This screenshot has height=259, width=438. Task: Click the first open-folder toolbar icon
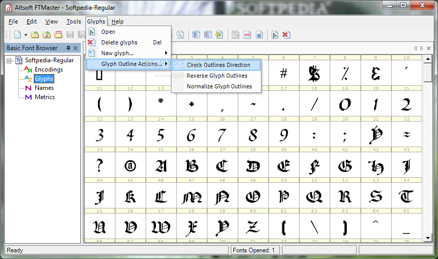[x=35, y=35]
